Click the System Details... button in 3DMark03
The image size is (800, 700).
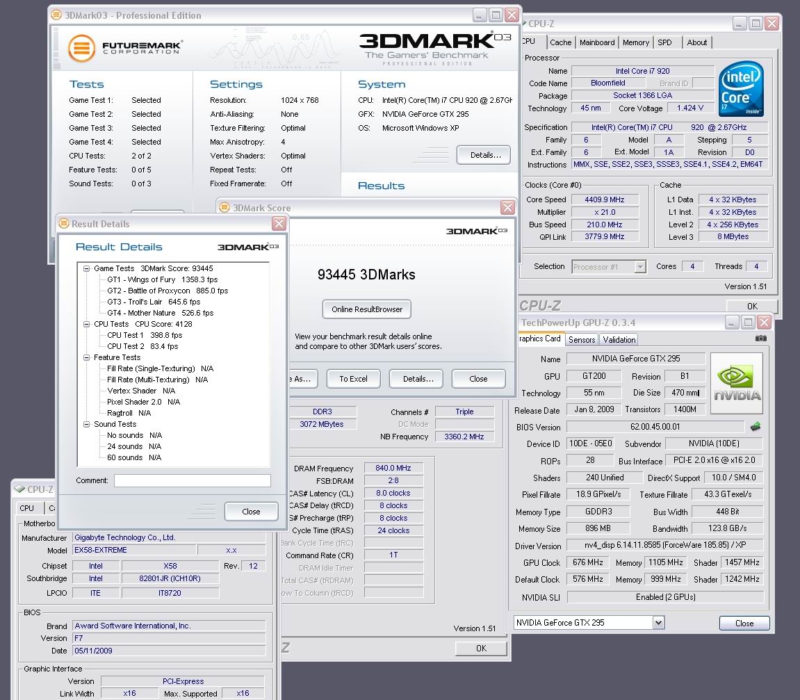pos(484,155)
